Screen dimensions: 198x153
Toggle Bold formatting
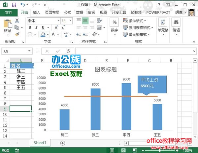point(30,27)
